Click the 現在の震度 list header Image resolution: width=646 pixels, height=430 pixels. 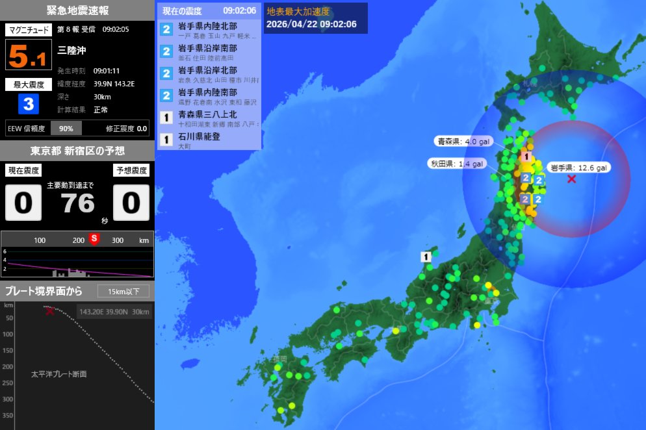(x=209, y=10)
